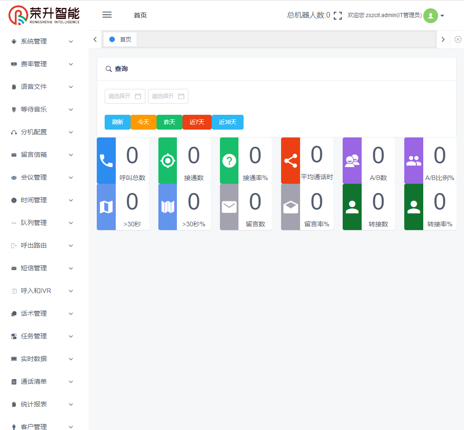This screenshot has height=430, width=464.
Task: Click the welcome zszcit.admin user text
Action: click(384, 15)
